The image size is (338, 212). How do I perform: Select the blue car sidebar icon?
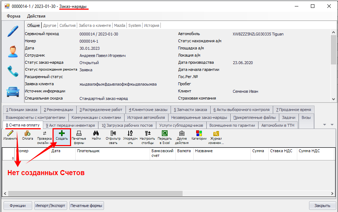(13, 92)
